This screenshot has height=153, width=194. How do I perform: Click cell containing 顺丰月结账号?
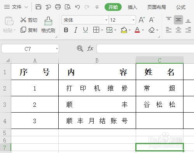97,121
